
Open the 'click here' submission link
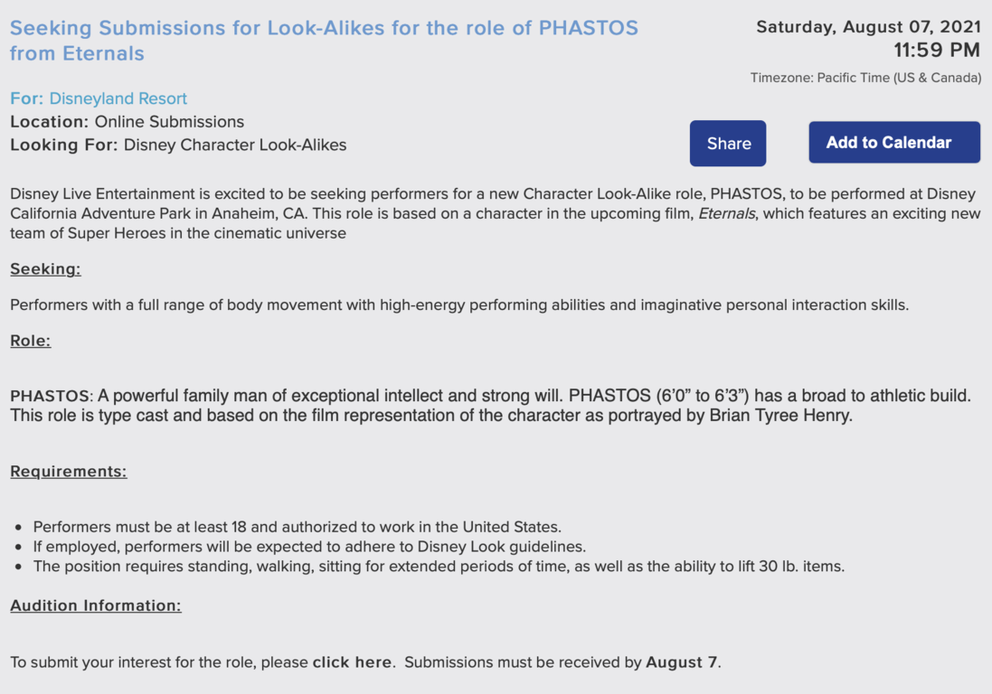click(x=352, y=662)
